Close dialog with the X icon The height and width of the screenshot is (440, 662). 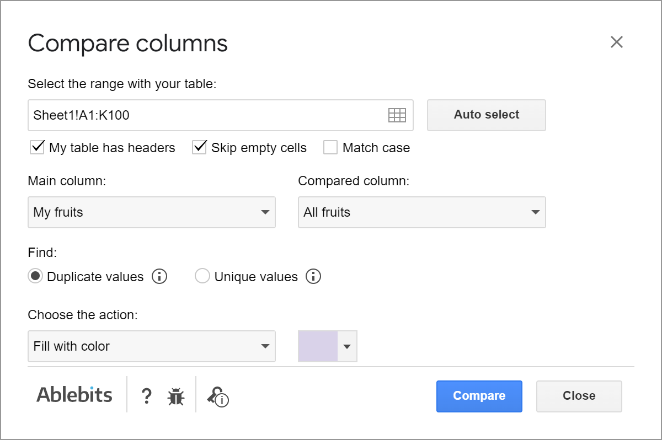(617, 42)
